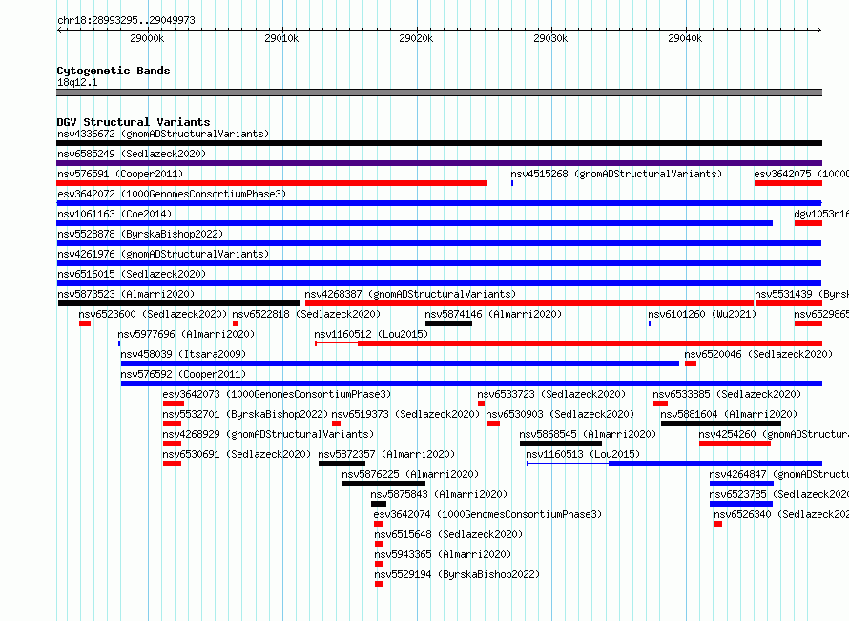Click the red esv3642073 variant marker
This screenshot has width=849, height=621.
174,404
